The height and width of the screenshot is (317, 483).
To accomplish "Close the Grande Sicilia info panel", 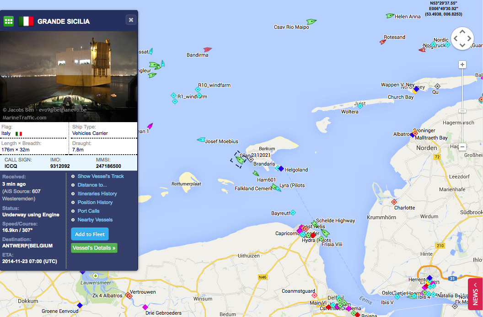I will (131, 20).
